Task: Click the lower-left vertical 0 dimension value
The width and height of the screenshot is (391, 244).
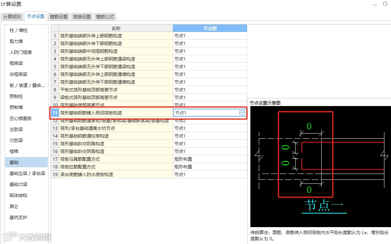Action: tap(285, 163)
